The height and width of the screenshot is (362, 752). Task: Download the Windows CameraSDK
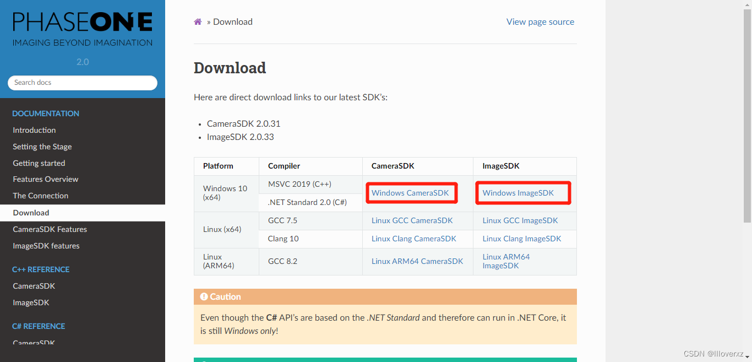tap(410, 193)
